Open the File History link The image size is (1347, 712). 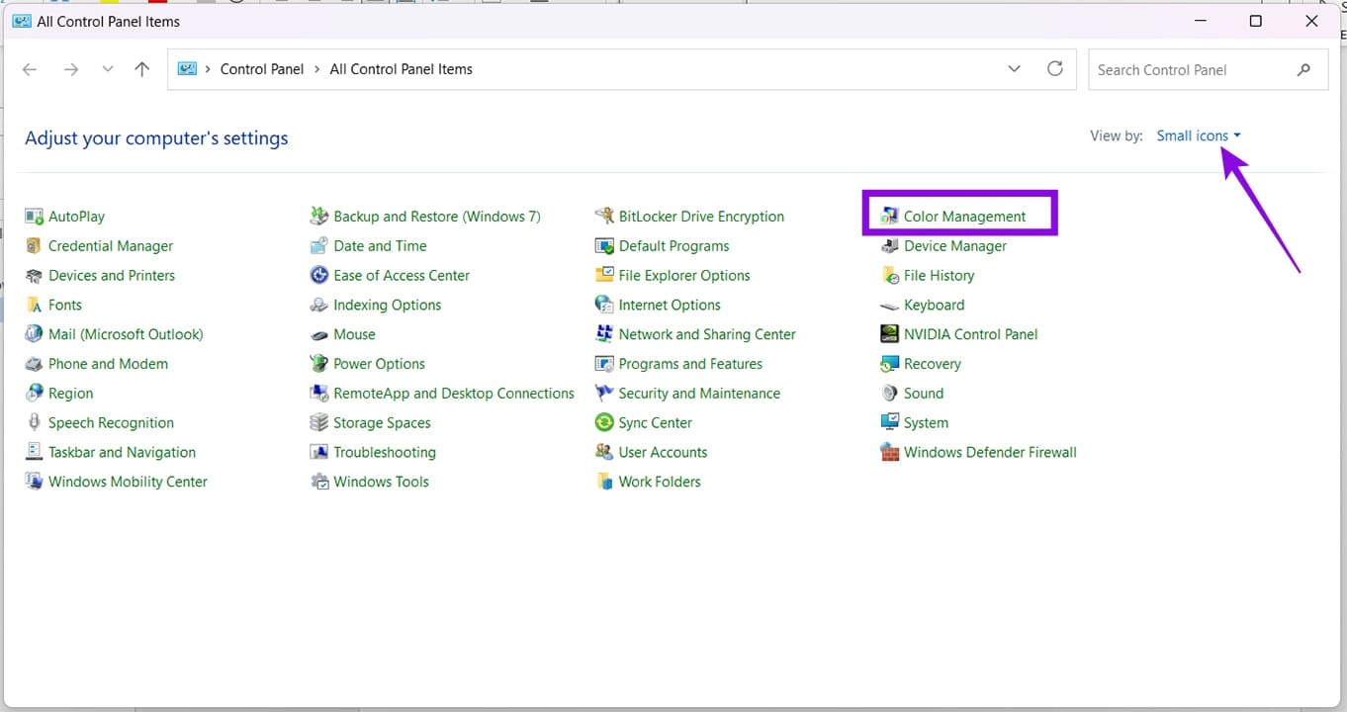pos(939,276)
